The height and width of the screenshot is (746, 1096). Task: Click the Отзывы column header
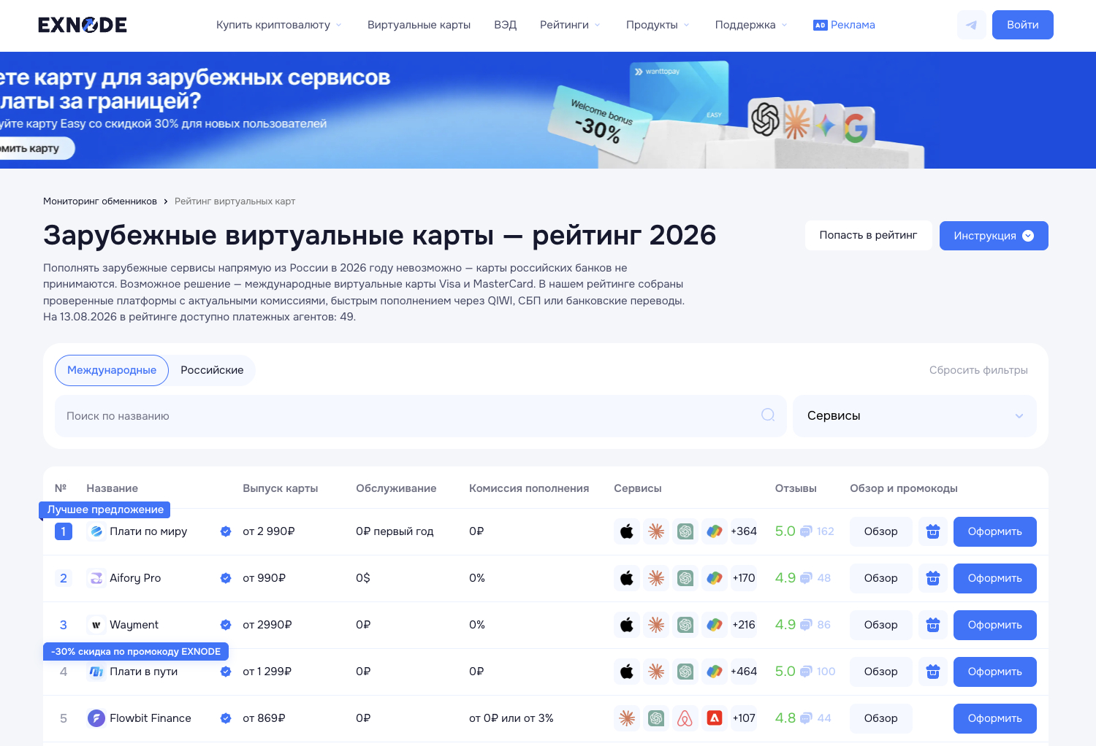pos(796,488)
